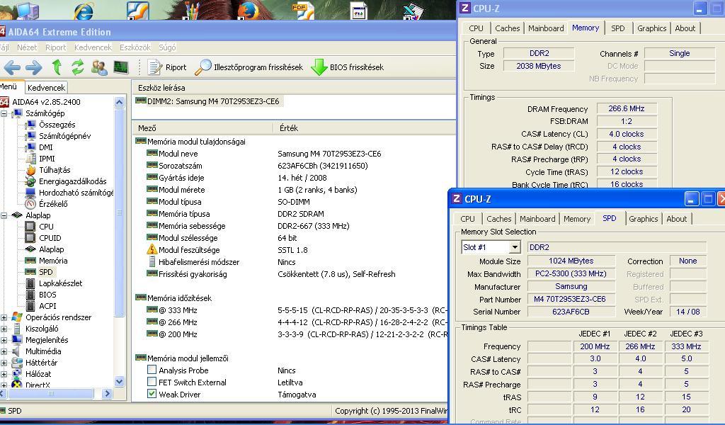Select Összegzés in the tree

click(x=57, y=125)
